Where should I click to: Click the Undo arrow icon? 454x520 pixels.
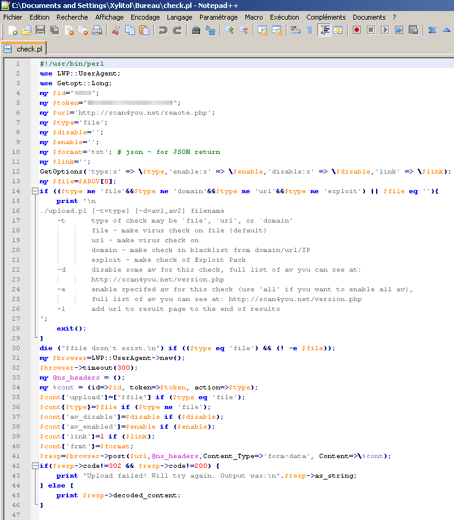(x=163, y=31)
